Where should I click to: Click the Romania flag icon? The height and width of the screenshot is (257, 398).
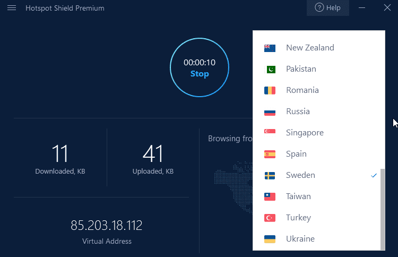coord(270,90)
